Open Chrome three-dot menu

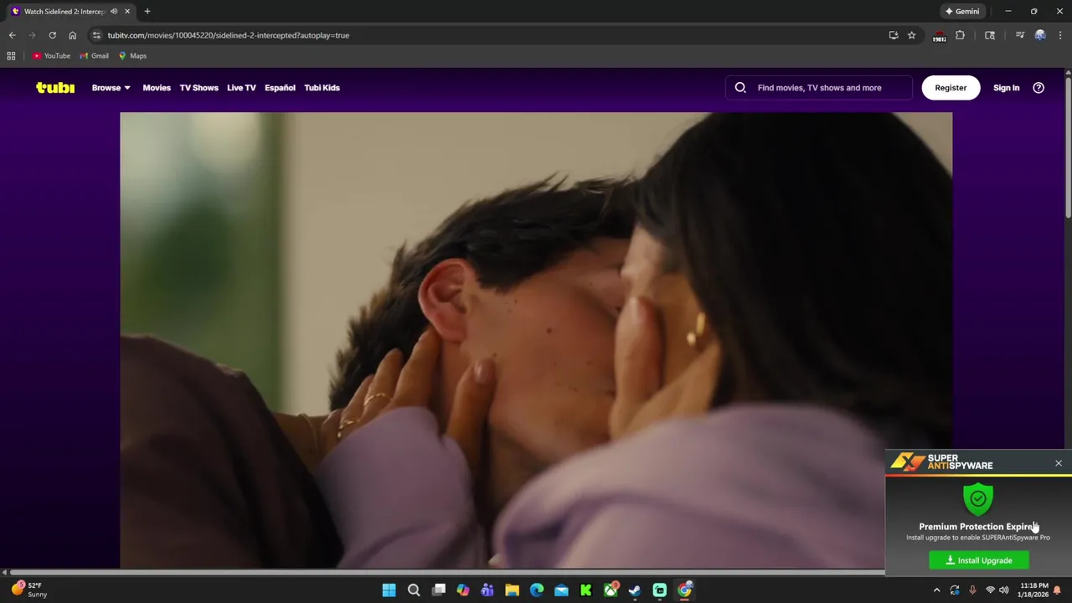pos(1060,35)
